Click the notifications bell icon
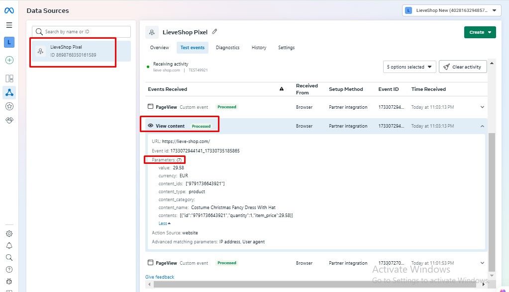 (x=9, y=246)
